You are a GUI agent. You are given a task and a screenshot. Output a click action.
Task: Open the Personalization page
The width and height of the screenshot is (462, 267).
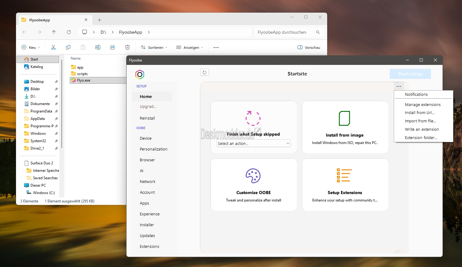point(153,149)
